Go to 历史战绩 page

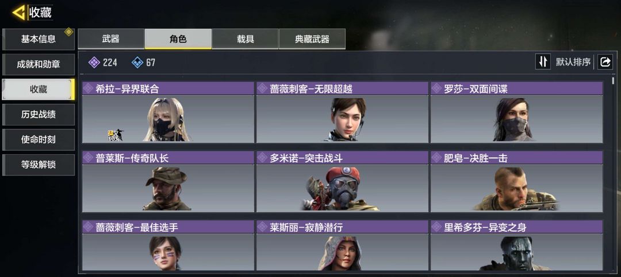(39, 115)
